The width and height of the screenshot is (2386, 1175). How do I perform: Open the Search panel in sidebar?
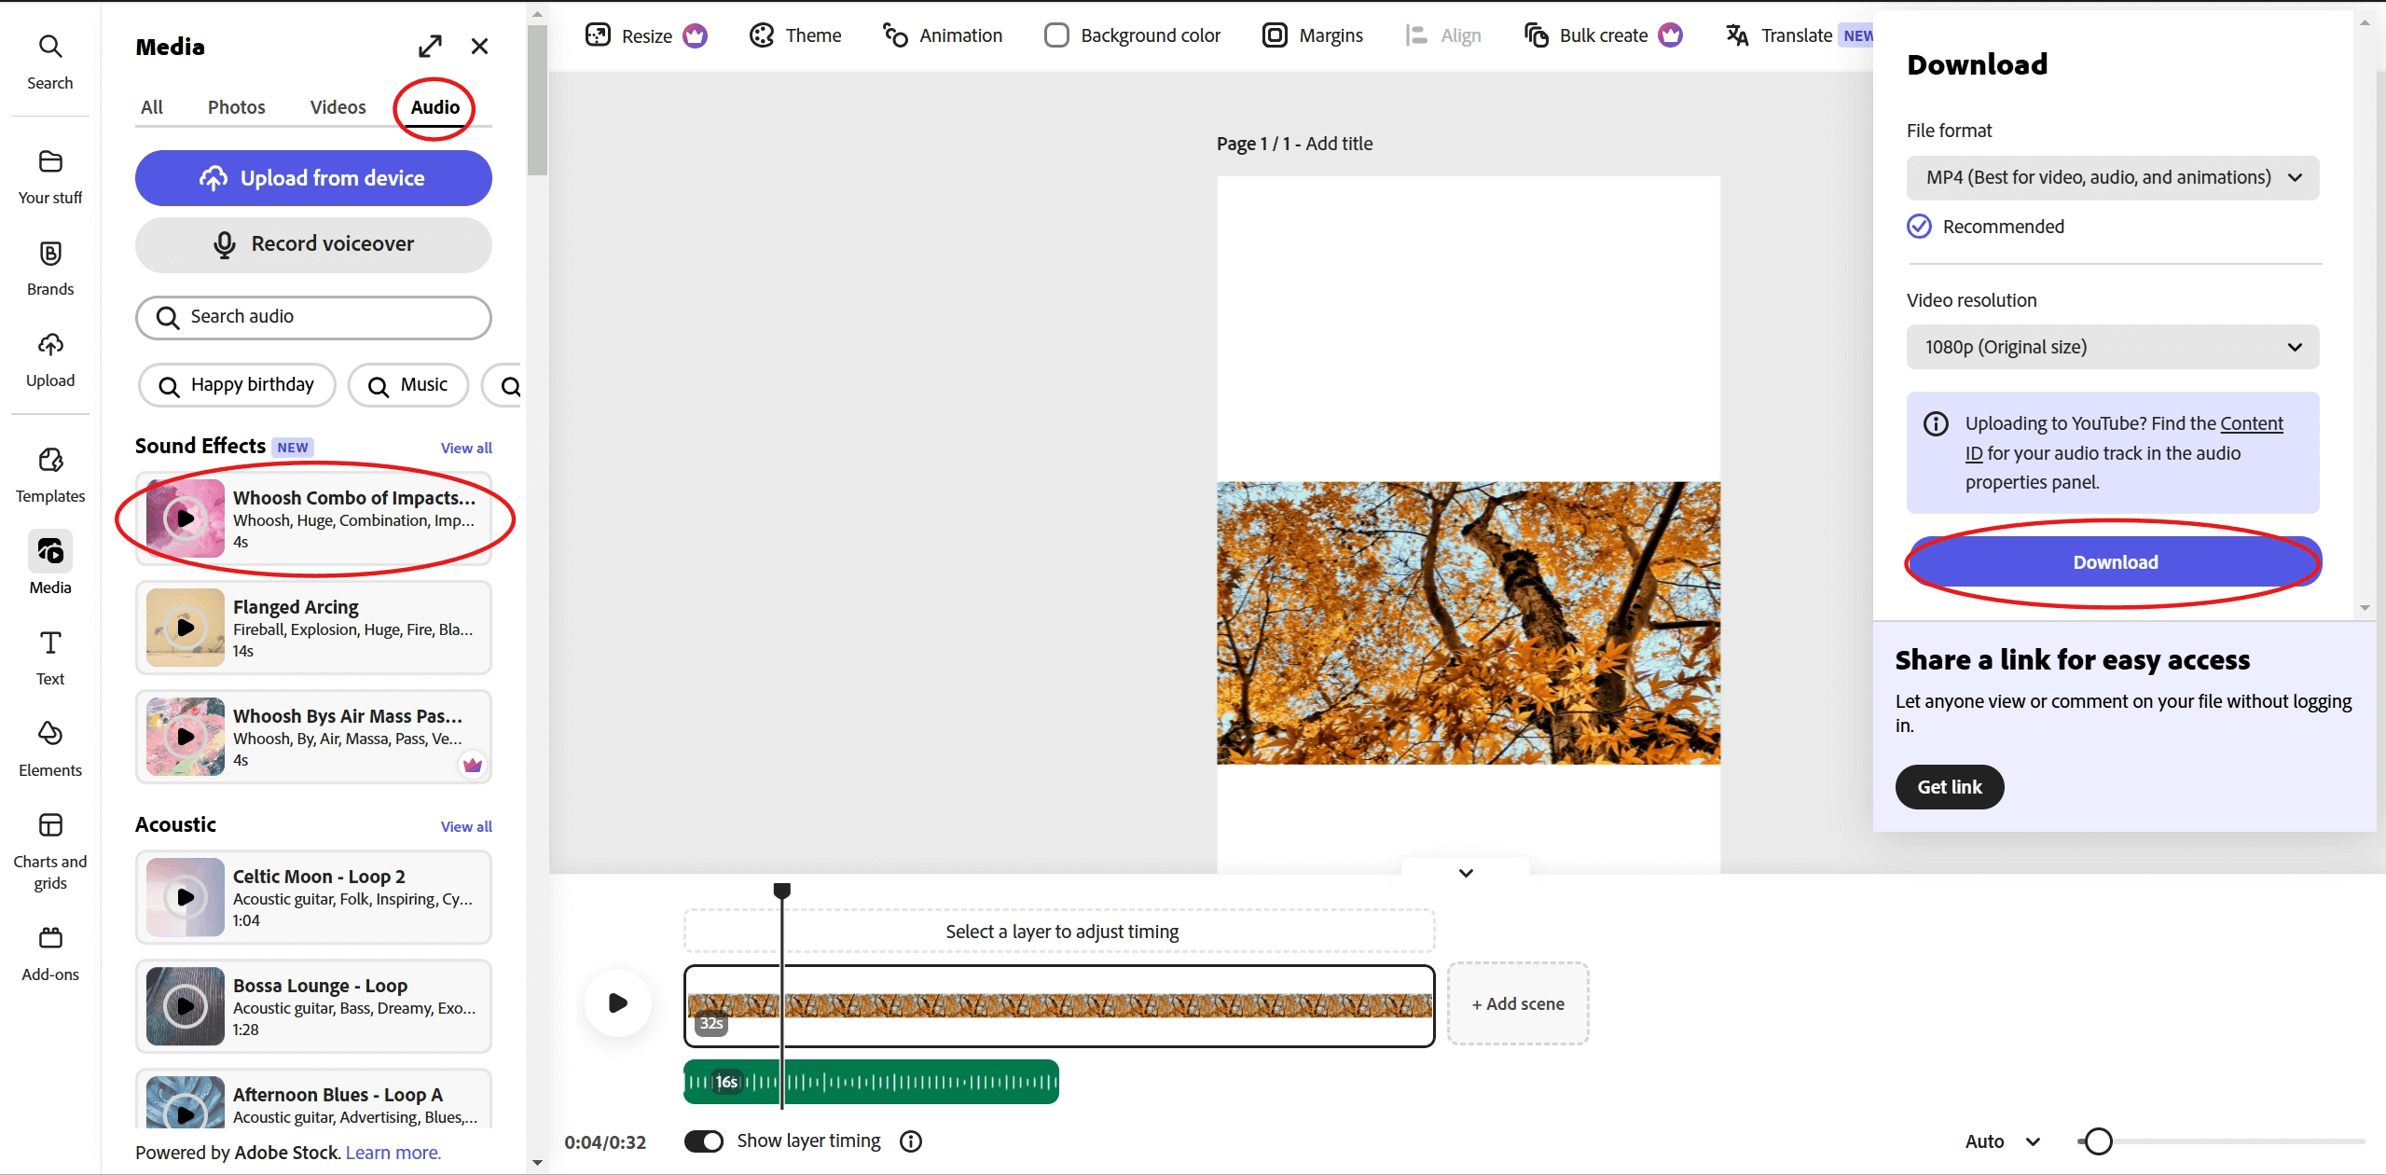[49, 59]
